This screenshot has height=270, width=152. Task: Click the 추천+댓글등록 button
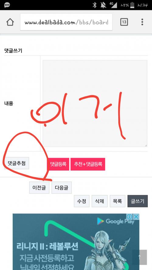[88, 164]
